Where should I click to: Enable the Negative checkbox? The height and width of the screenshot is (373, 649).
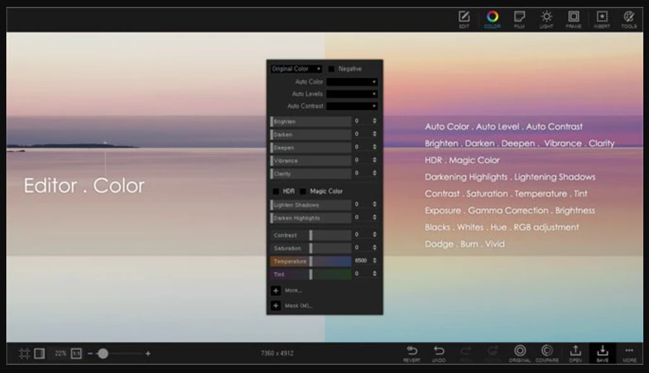(332, 69)
